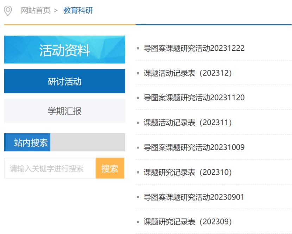Open 导图案课题研究活动20231009 article
The image size is (292, 234).
(194, 147)
